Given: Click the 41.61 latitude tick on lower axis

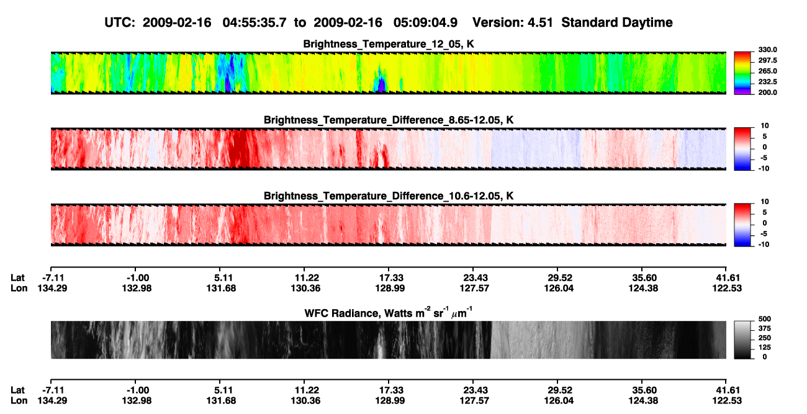Looking at the screenshot, I should [x=726, y=390].
